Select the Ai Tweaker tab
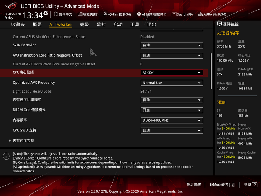Screen dimensions: 261x196 [61, 24]
